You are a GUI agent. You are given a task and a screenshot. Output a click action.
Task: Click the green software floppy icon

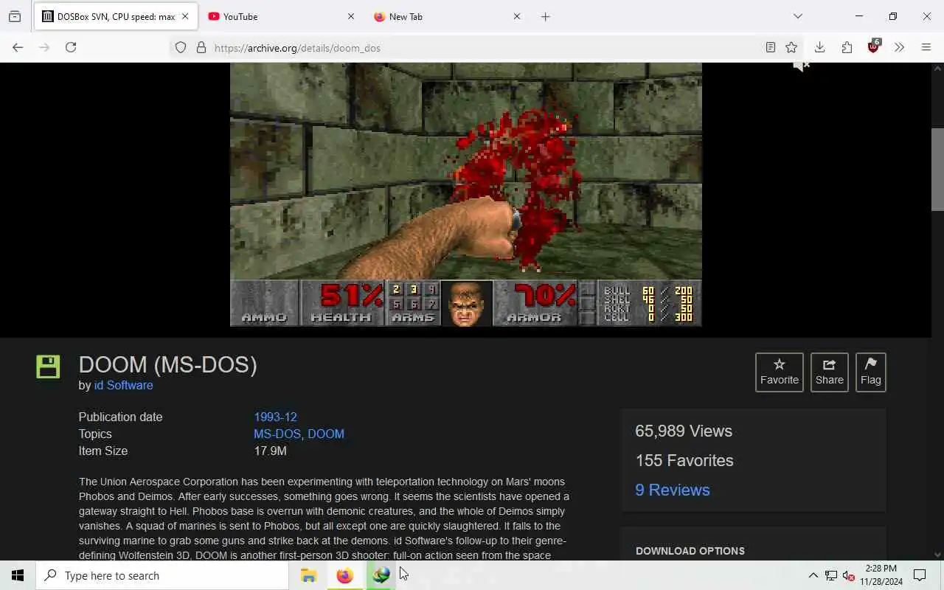click(48, 367)
